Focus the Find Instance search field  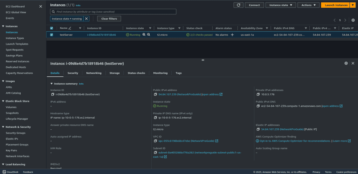[x=113, y=12]
